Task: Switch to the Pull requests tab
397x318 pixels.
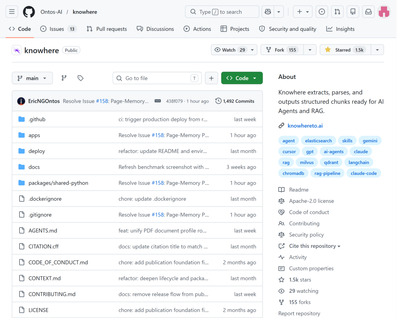Action: click(x=107, y=29)
